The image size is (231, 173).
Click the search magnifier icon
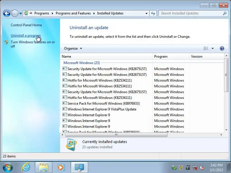[225, 13]
